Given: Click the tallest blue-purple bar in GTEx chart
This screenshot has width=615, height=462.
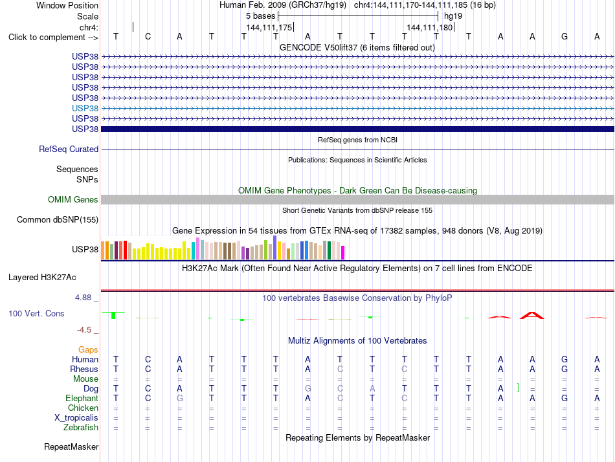Looking at the screenshot, I should coord(275,247).
